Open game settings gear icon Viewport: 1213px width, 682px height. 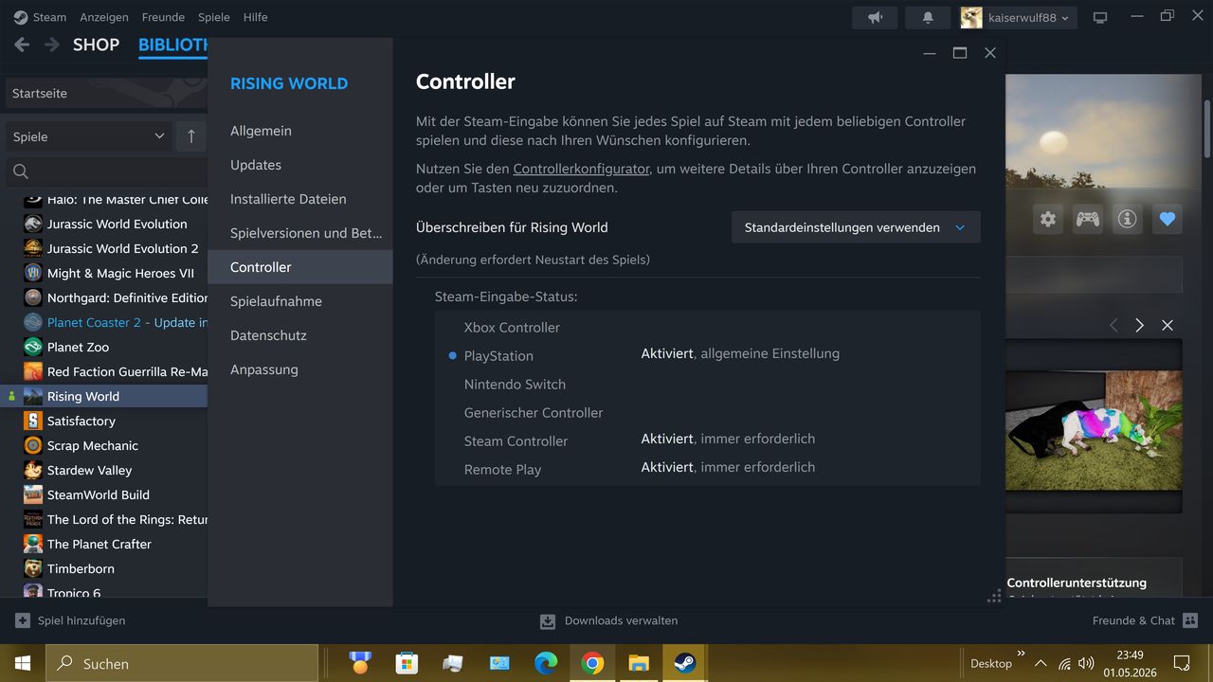1047,219
